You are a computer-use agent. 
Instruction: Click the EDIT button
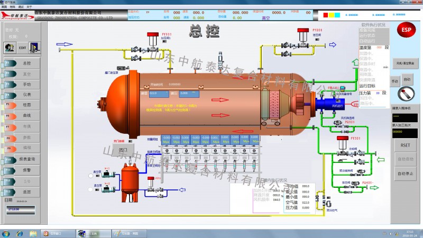point(22,48)
